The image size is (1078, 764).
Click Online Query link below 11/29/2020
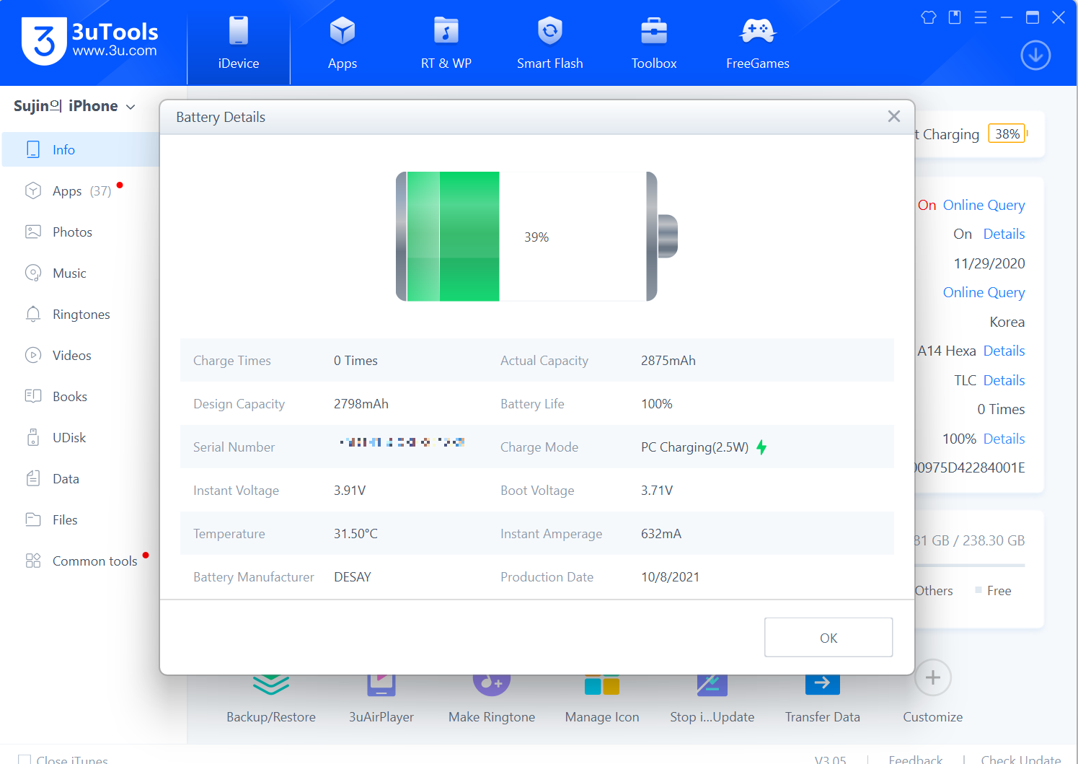984,292
